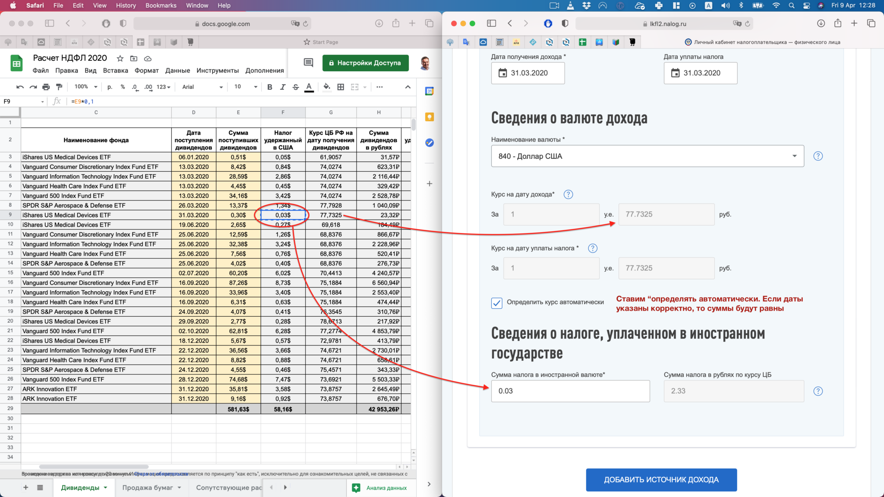Open the fill color picker
This screenshot has width=884, height=497.
click(327, 87)
